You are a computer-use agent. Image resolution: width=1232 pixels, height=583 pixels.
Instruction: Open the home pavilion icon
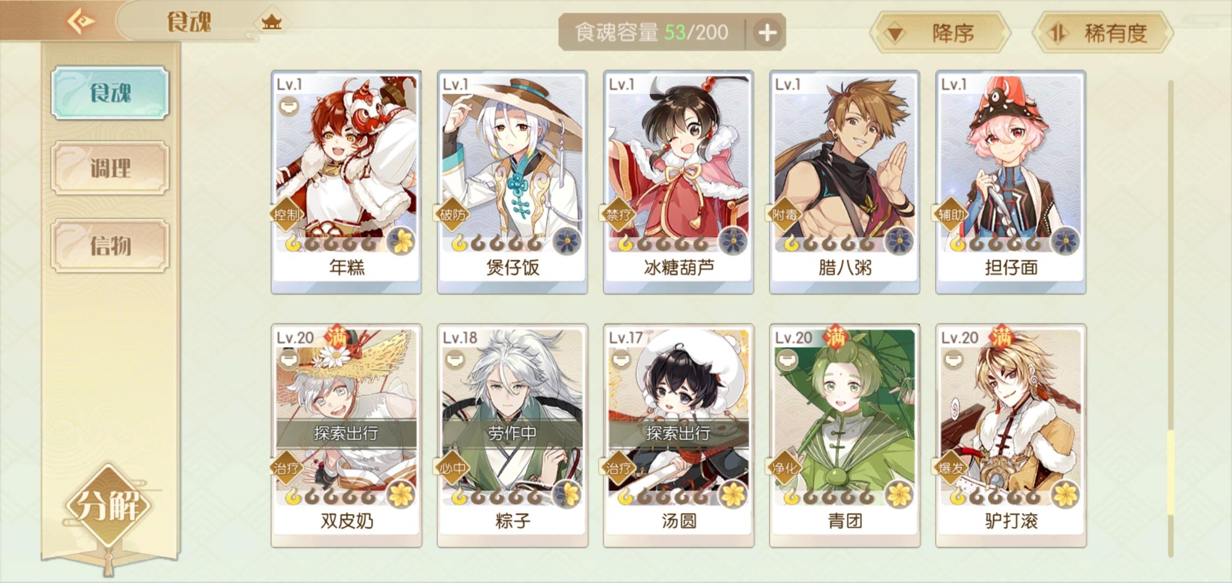271,22
